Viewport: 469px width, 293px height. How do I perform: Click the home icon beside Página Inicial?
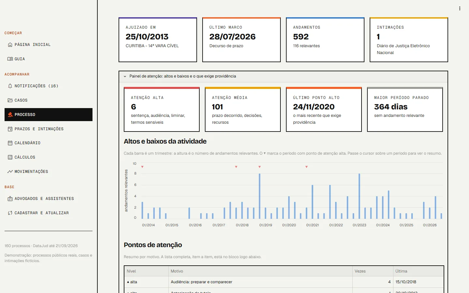pos(10,45)
